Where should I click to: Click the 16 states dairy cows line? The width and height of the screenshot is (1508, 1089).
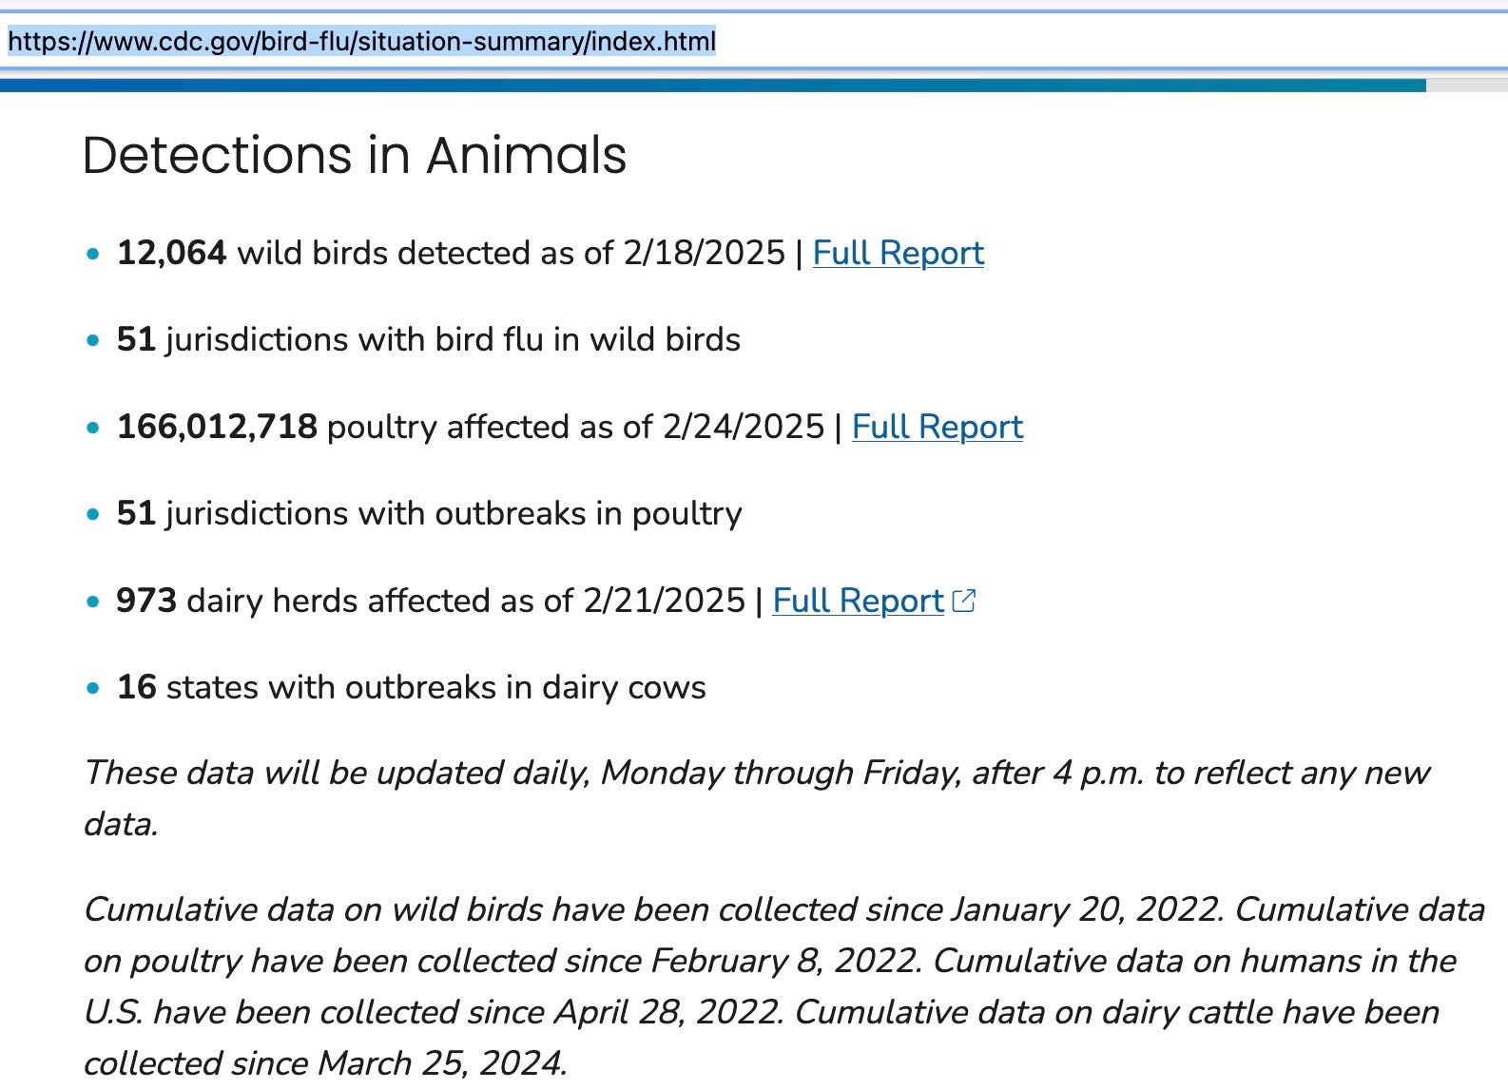point(411,688)
